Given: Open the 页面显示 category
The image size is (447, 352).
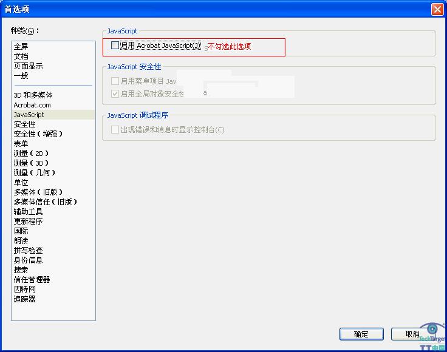Looking at the screenshot, I should tap(29, 66).
